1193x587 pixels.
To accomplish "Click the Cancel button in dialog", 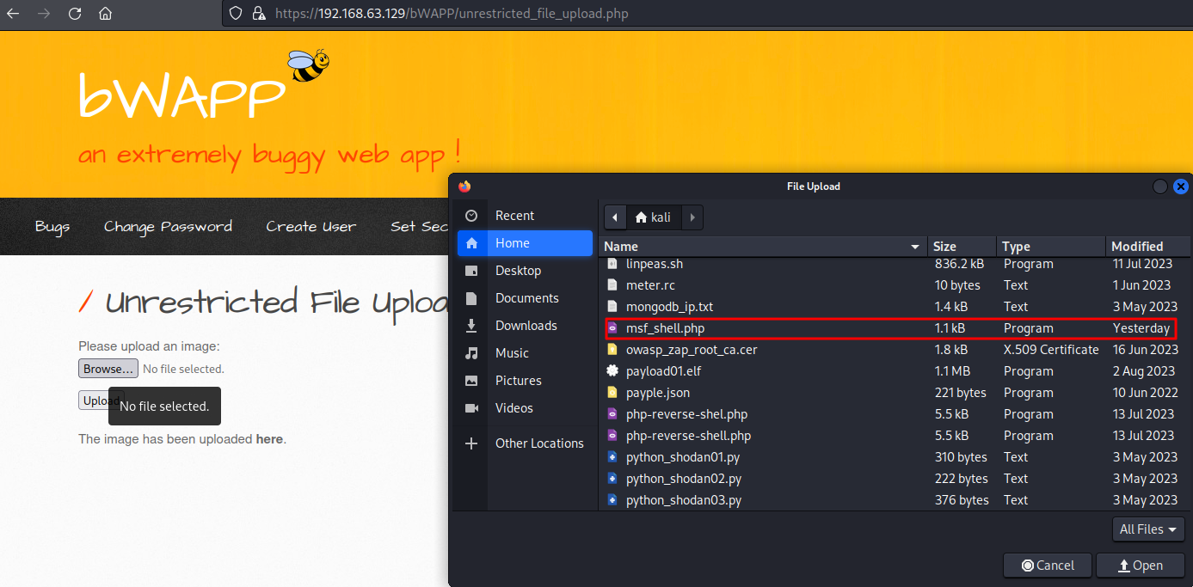I will (1048, 566).
